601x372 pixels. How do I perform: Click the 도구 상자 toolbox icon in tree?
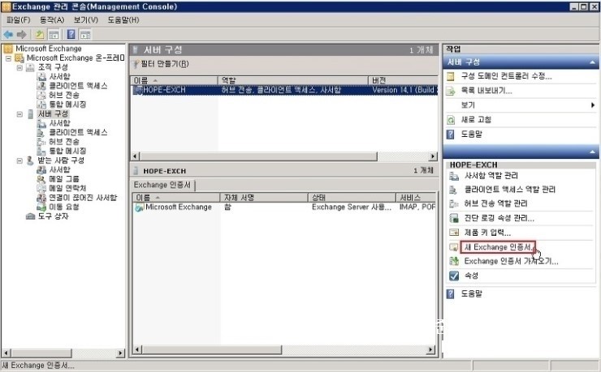point(30,216)
